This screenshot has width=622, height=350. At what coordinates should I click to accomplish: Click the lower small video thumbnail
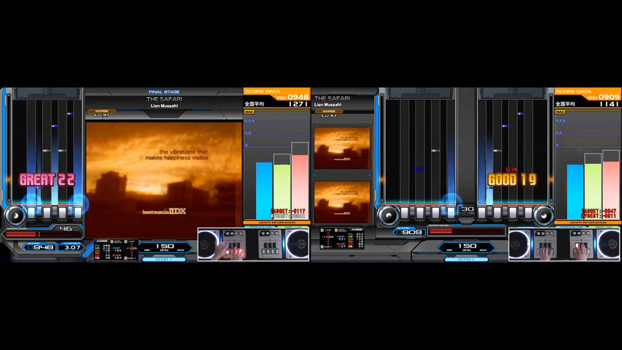point(342,202)
